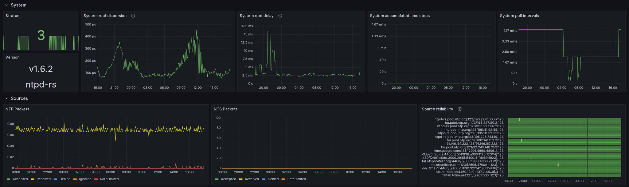Viewport: 629px width, 187px height.
Task: Click the NTS Packets panel title
Action: pos(225,109)
